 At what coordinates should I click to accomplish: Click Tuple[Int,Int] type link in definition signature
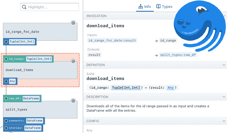tap(126, 87)
